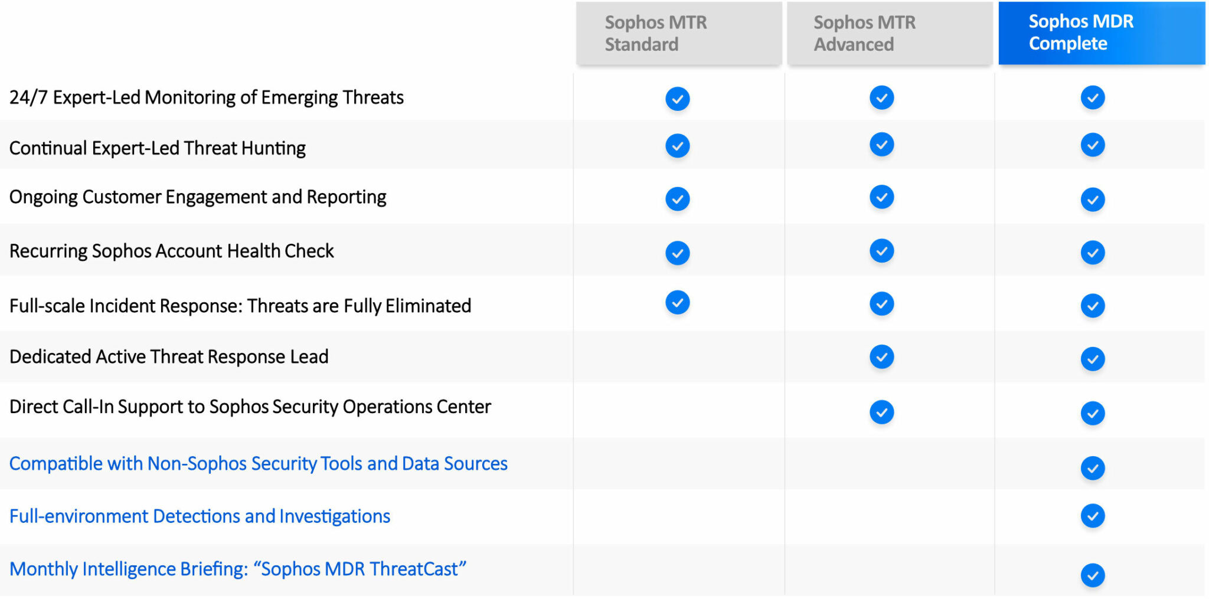1209x599 pixels.
Task: Open the Compatible with Non-Sophos Security Tools link
Action: pos(258,464)
